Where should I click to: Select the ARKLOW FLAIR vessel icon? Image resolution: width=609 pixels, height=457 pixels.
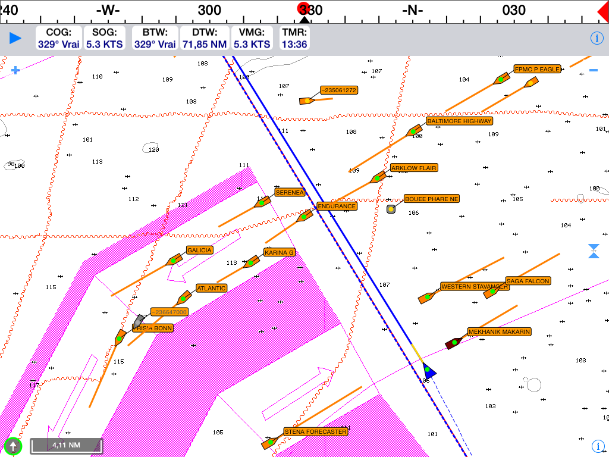(x=378, y=178)
